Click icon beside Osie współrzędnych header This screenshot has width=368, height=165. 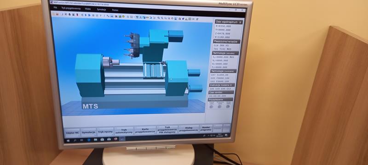240,22
